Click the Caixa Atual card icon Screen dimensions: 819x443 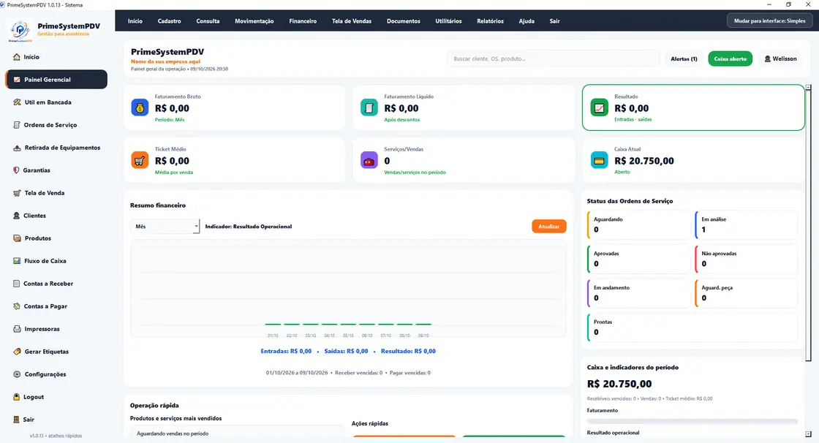(x=599, y=160)
